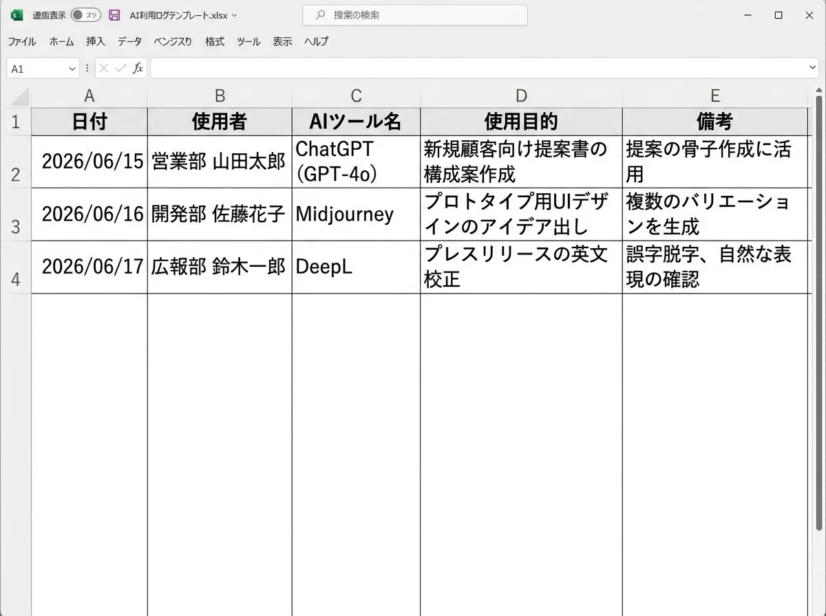
Task: Click the AI利用ログテンプレート.xlsx file name
Action: pos(178,15)
